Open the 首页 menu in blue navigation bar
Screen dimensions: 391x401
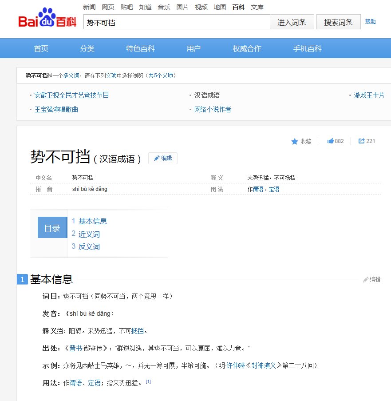click(x=41, y=49)
